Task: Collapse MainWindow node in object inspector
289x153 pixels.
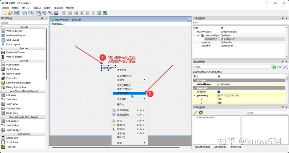Action: 195,32
